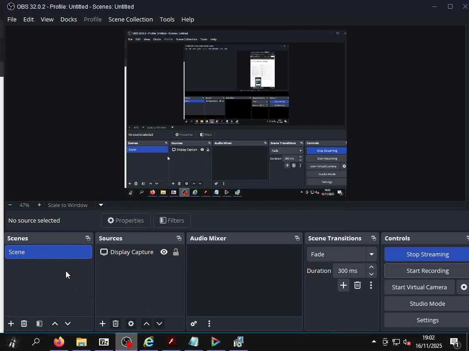Open advanced audio properties gears icon
The image size is (469, 351).
click(194, 324)
